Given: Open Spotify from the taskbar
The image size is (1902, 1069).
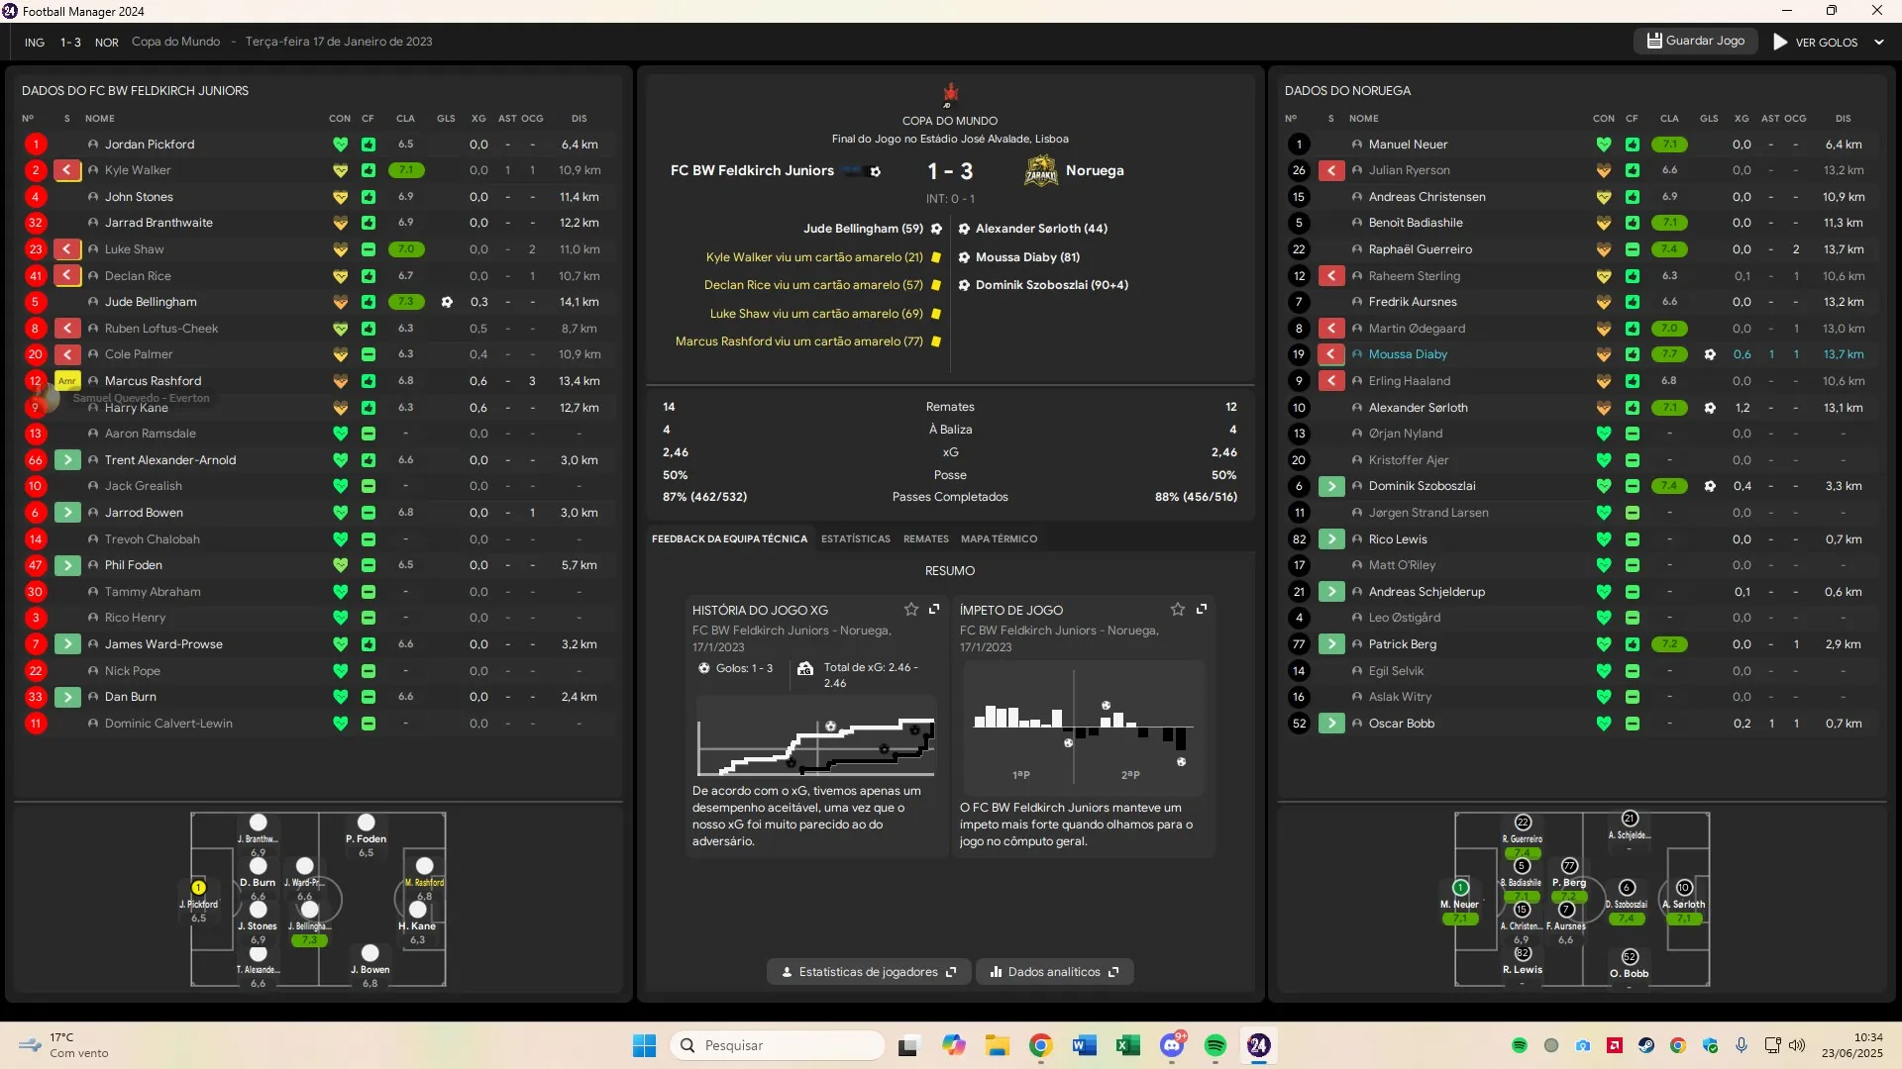Looking at the screenshot, I should [1215, 1045].
